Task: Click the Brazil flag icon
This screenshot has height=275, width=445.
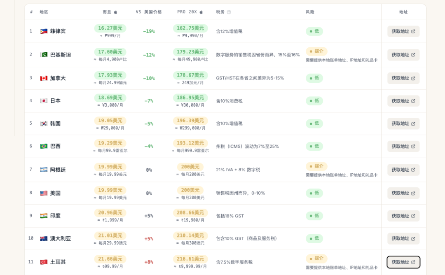Action: [x=44, y=146]
